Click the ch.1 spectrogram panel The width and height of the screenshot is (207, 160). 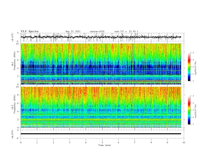point(101,64)
